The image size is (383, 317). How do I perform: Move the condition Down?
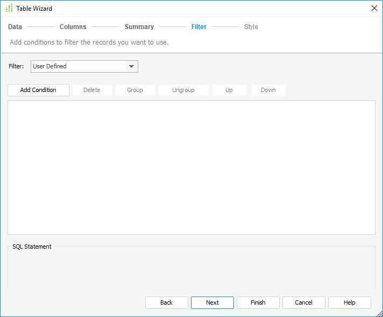(268, 90)
